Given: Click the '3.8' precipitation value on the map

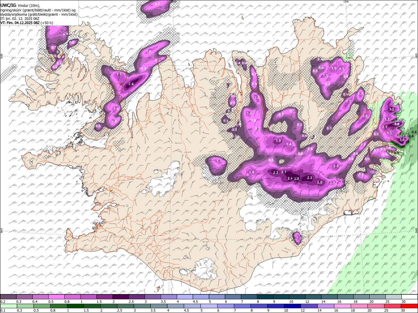Looking at the screenshot, I should coord(397,124).
